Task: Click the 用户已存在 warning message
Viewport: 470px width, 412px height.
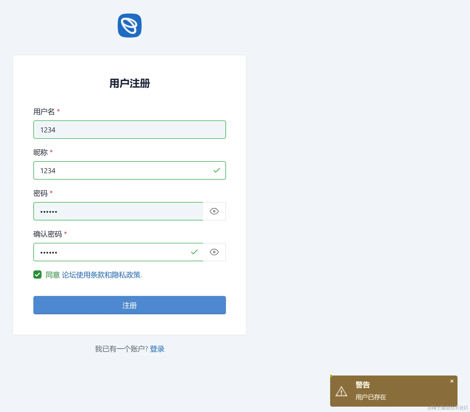Action: pyautogui.click(x=371, y=397)
